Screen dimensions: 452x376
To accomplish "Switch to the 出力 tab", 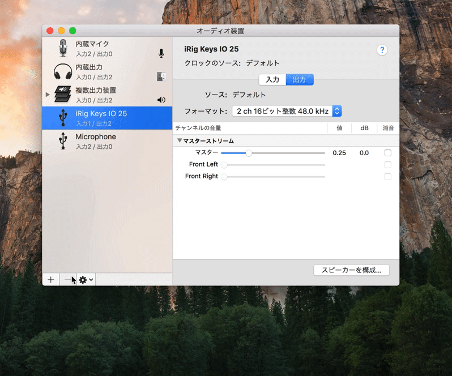I will point(300,79).
